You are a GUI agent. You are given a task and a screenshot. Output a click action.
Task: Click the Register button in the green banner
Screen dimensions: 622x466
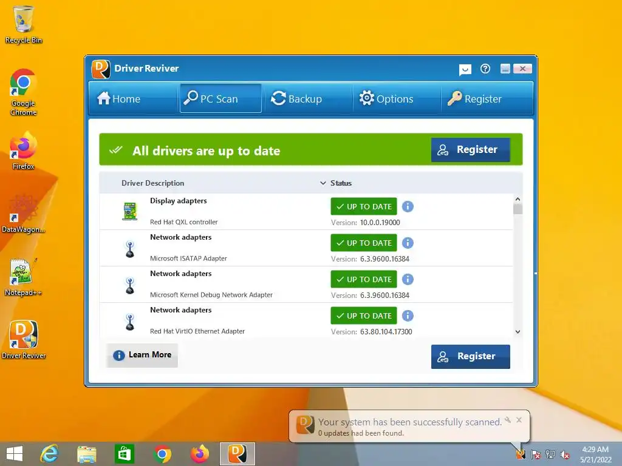point(471,150)
